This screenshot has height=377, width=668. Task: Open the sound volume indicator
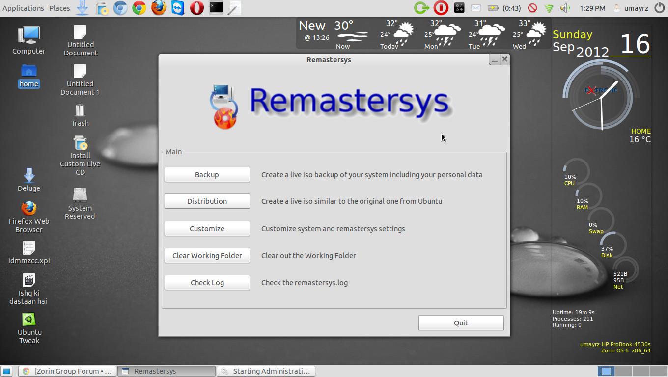click(565, 8)
